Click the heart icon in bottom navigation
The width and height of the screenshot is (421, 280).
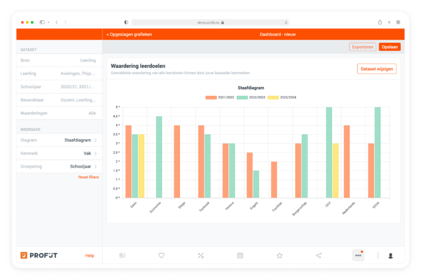161,255
